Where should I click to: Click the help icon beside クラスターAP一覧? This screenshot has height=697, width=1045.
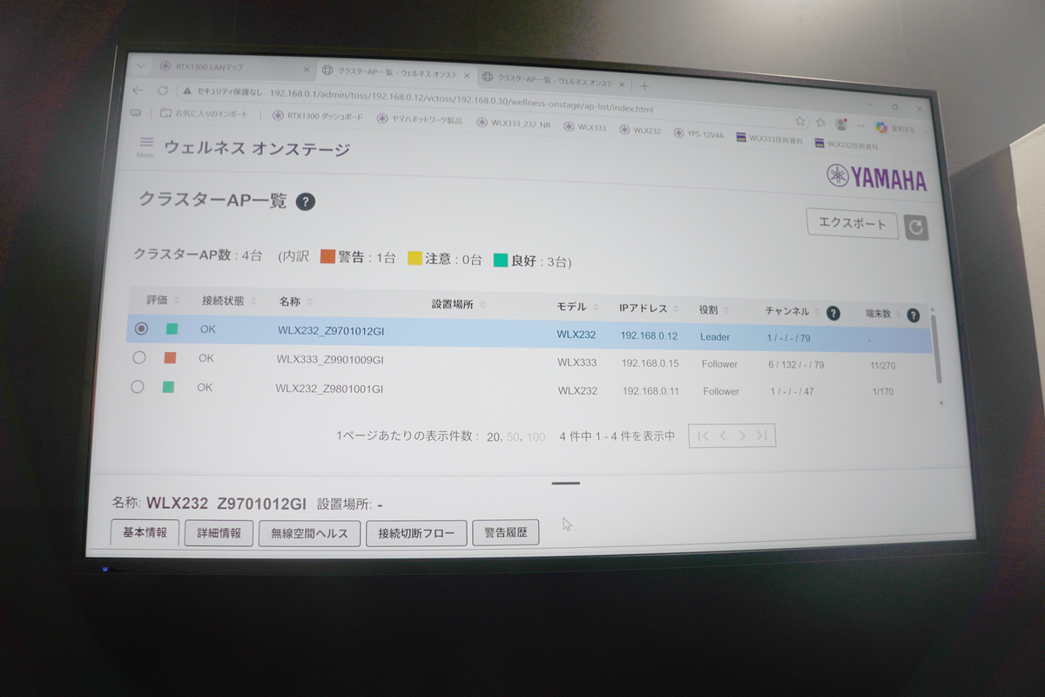(x=305, y=201)
